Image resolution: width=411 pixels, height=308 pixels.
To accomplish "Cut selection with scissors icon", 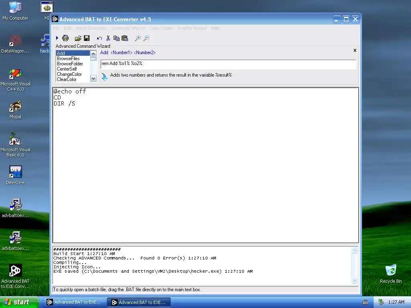I will coord(108,38).
